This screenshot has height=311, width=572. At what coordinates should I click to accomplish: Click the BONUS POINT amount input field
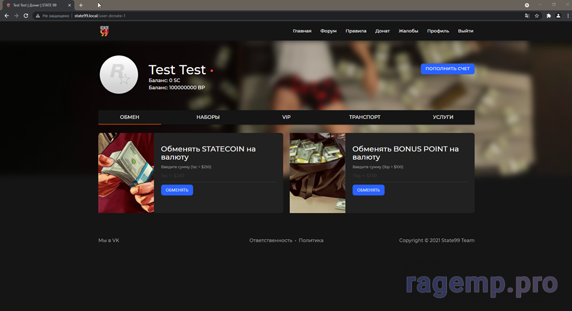[409, 176]
